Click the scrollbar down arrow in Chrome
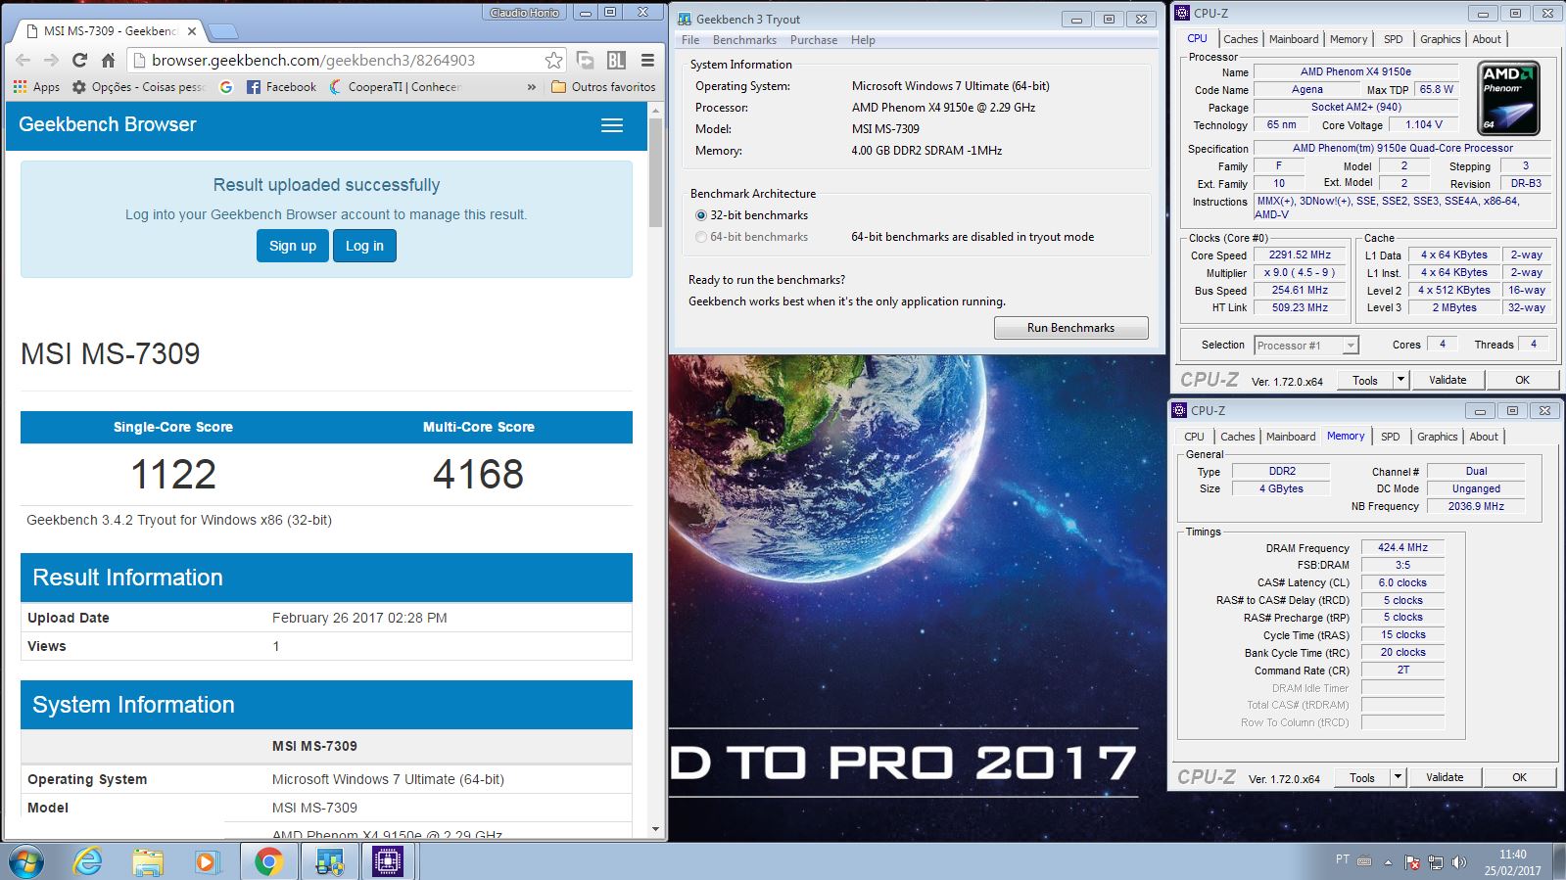This screenshot has width=1566, height=880. (656, 829)
